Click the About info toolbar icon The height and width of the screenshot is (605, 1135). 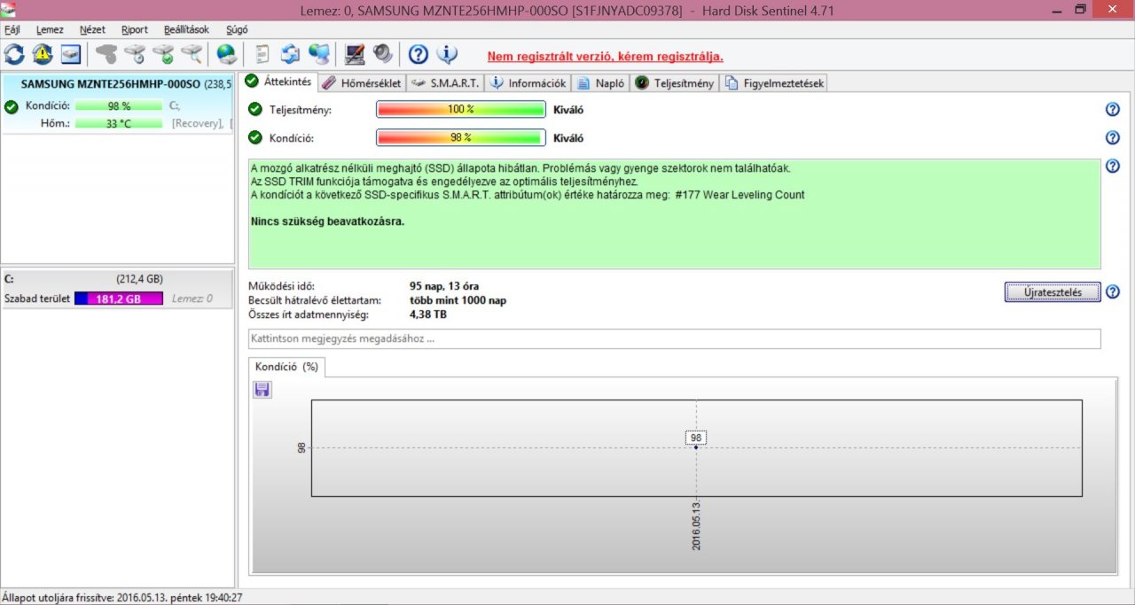[x=447, y=54]
